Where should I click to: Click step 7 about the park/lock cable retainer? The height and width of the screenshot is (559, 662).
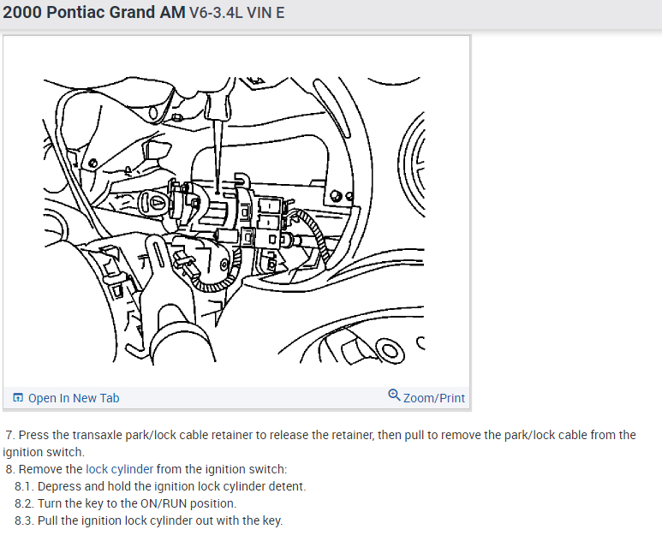click(x=319, y=443)
